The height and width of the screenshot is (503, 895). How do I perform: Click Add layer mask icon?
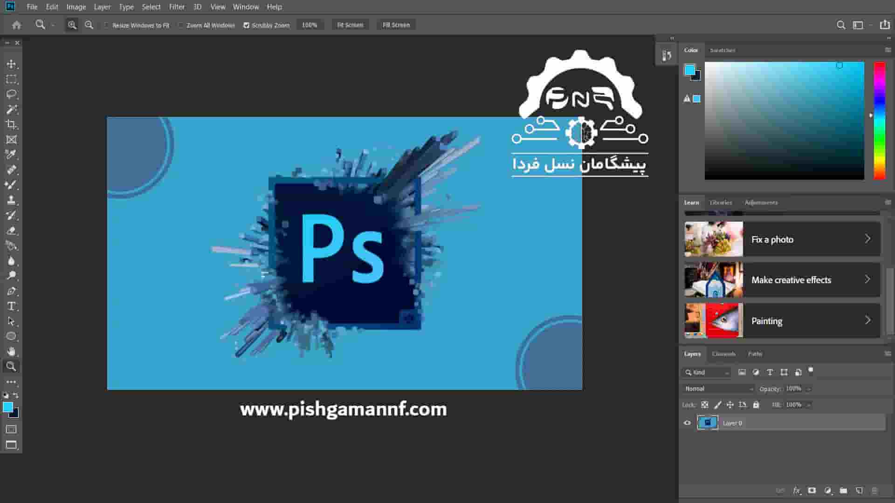[812, 490]
